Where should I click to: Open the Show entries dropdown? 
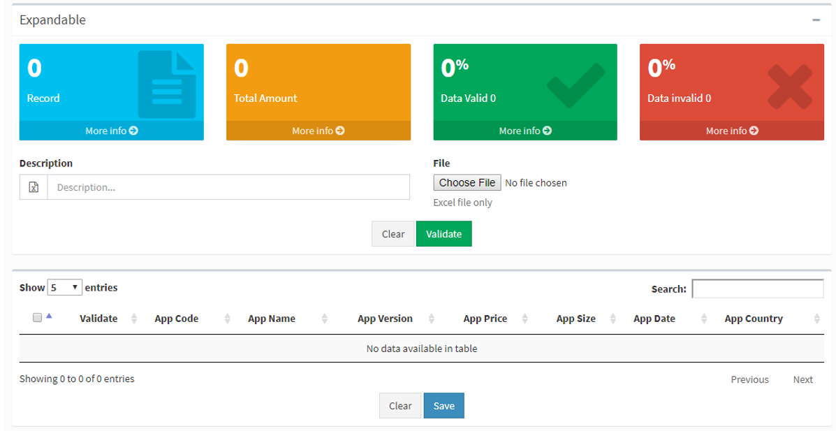65,287
